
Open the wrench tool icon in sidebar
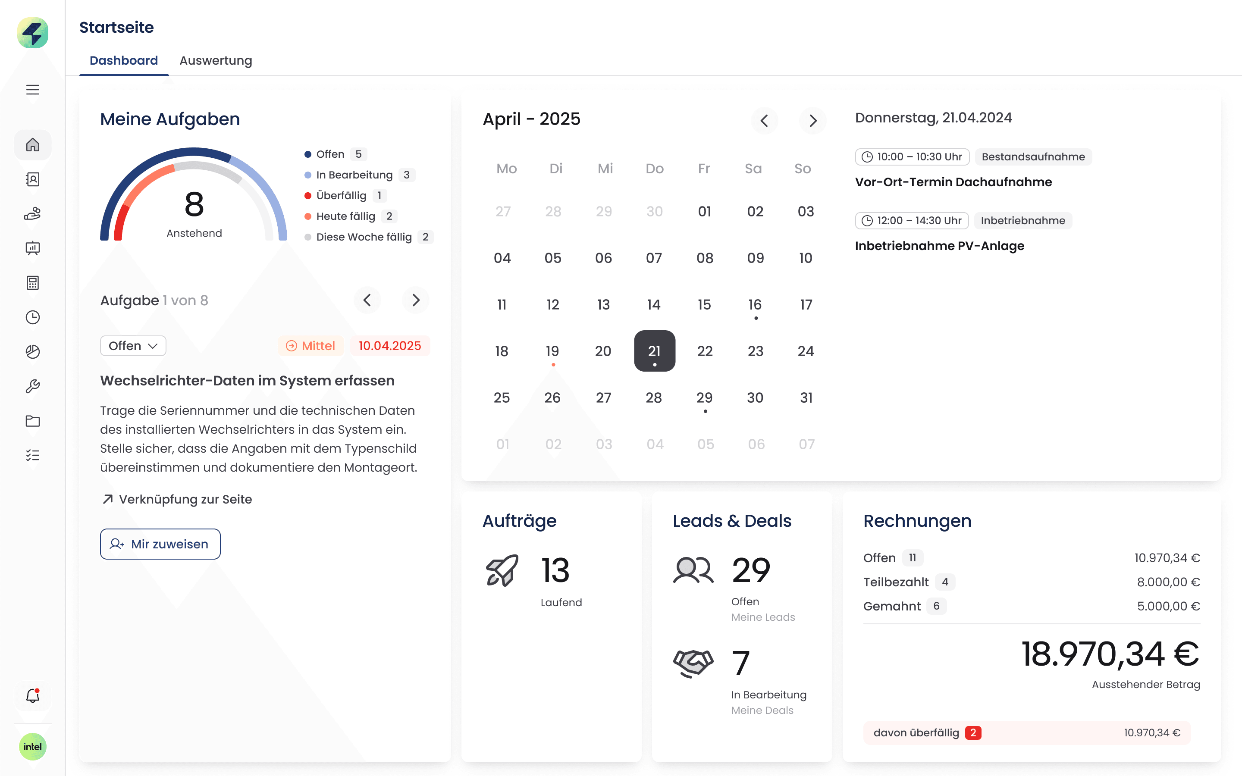coord(32,386)
